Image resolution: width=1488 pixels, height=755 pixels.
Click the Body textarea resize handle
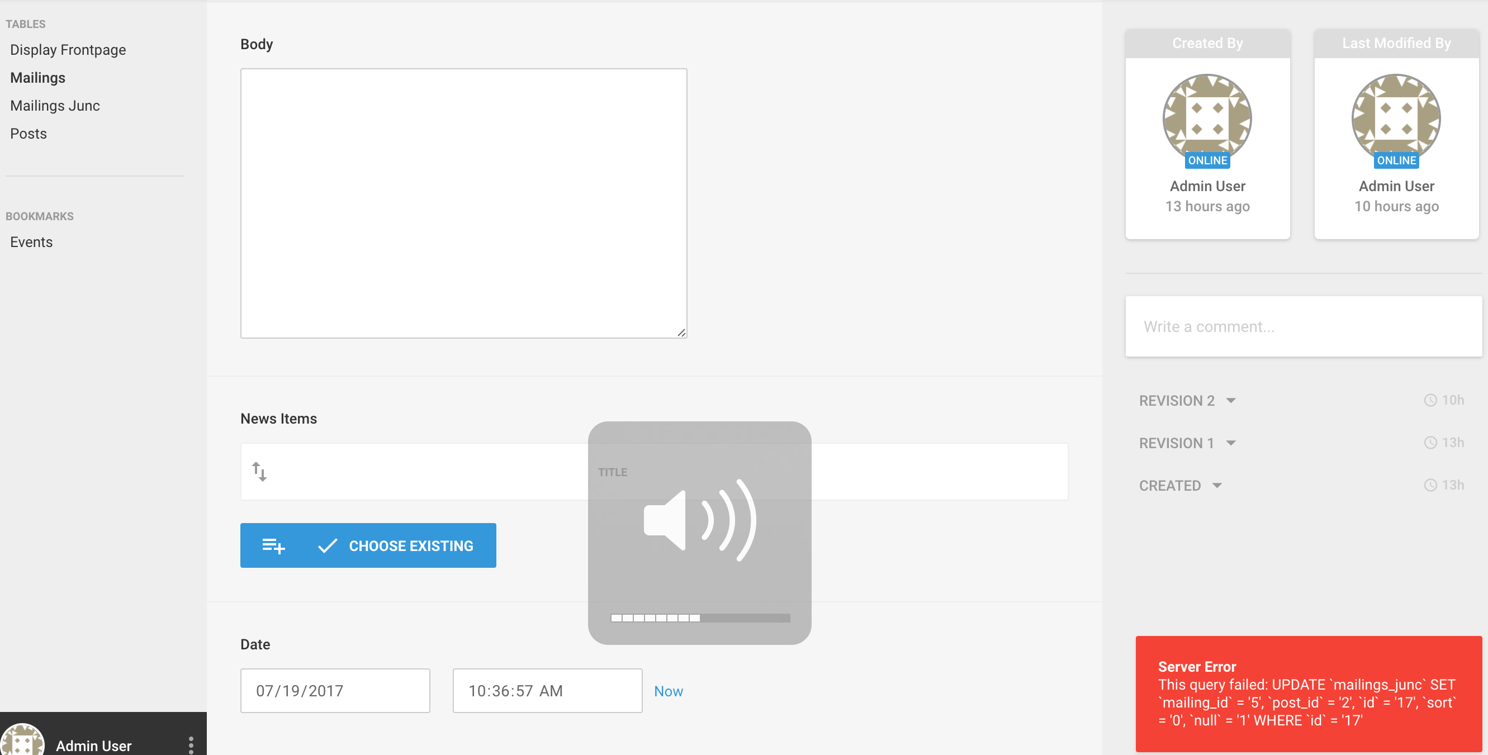(681, 333)
